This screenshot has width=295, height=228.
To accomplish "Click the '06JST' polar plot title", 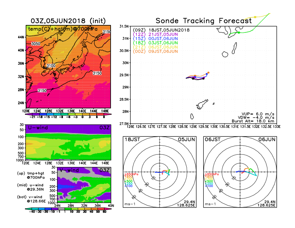I will pyautogui.click(x=213, y=139).
